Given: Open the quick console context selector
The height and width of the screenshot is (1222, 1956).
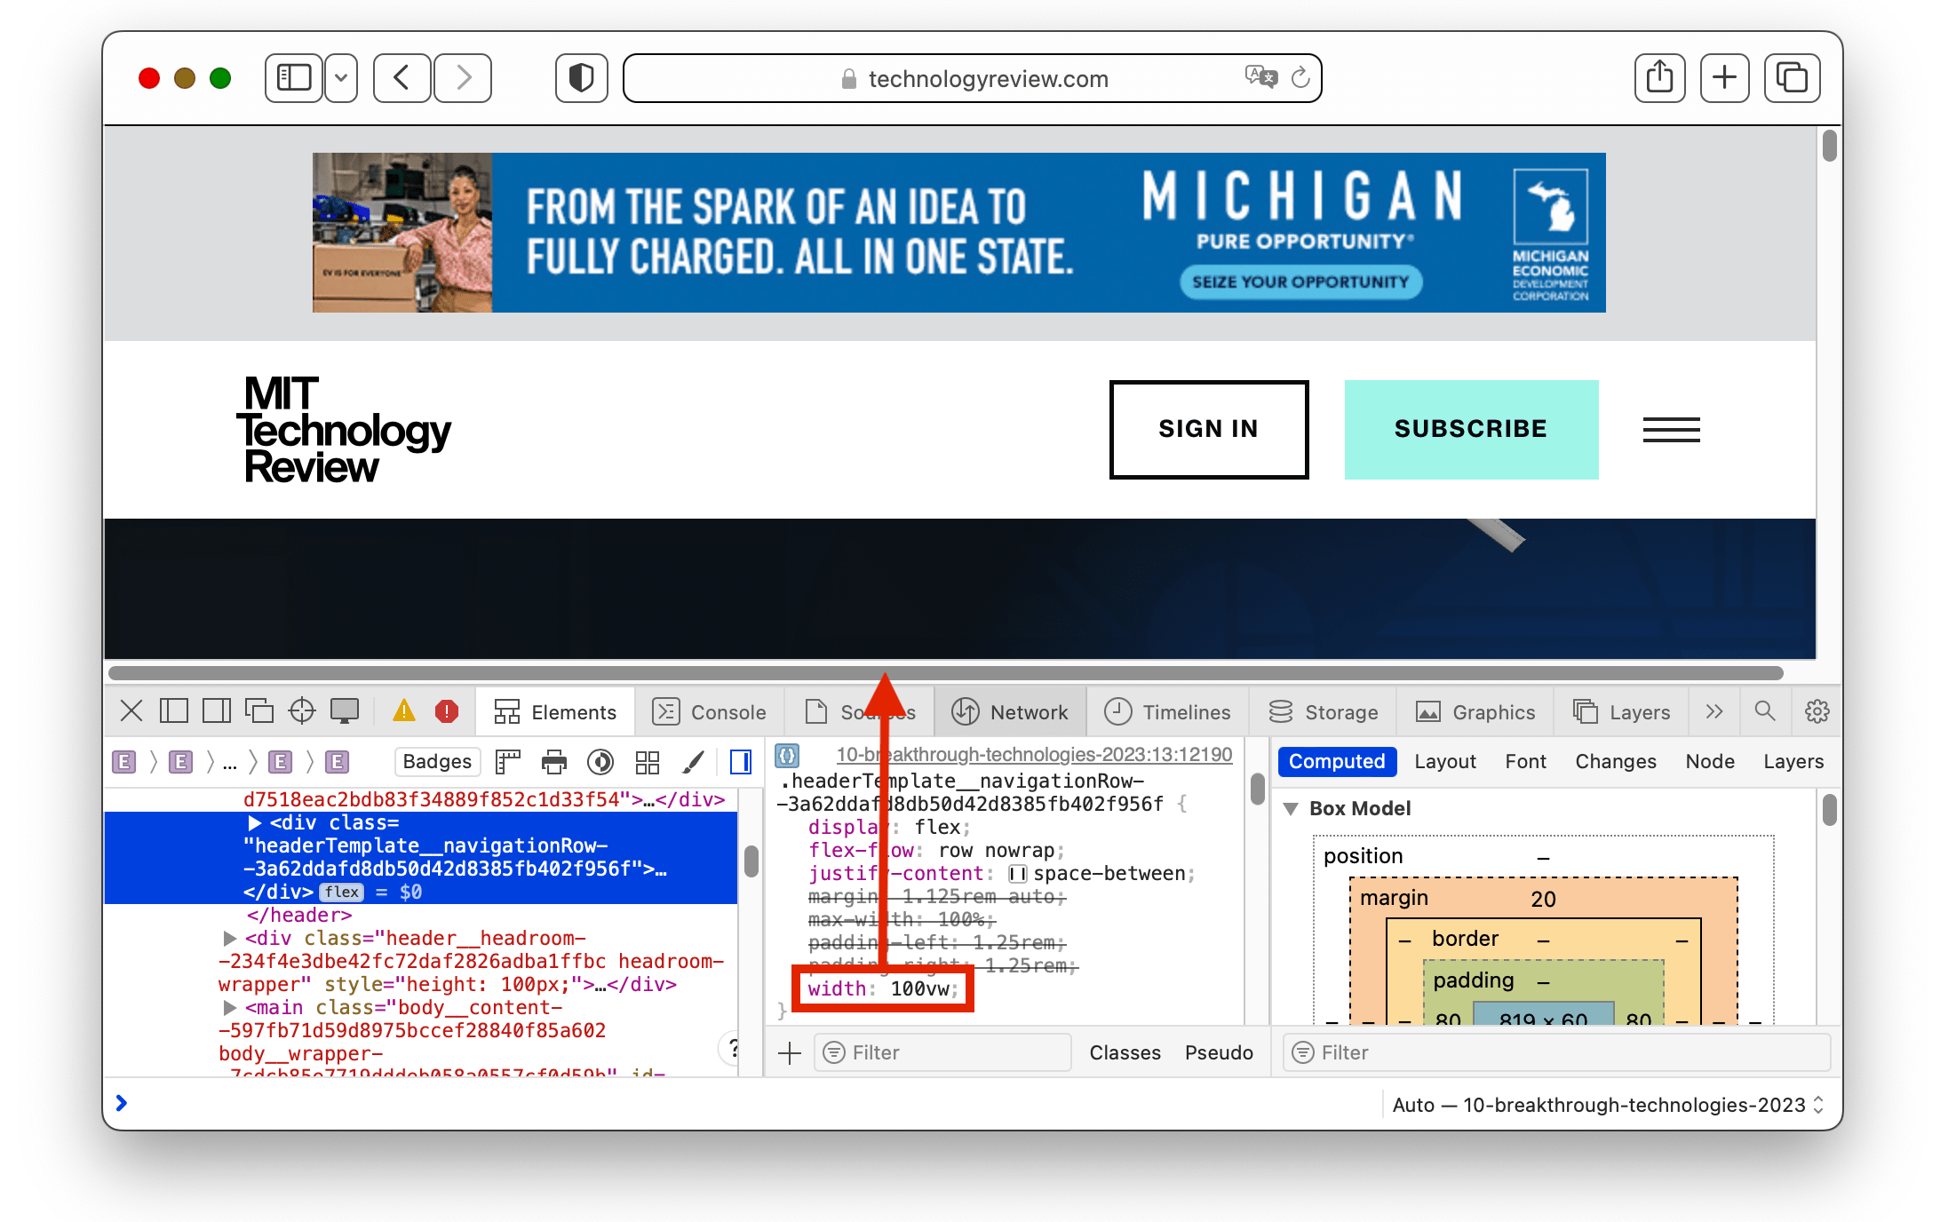Looking at the screenshot, I should [x=1606, y=1105].
